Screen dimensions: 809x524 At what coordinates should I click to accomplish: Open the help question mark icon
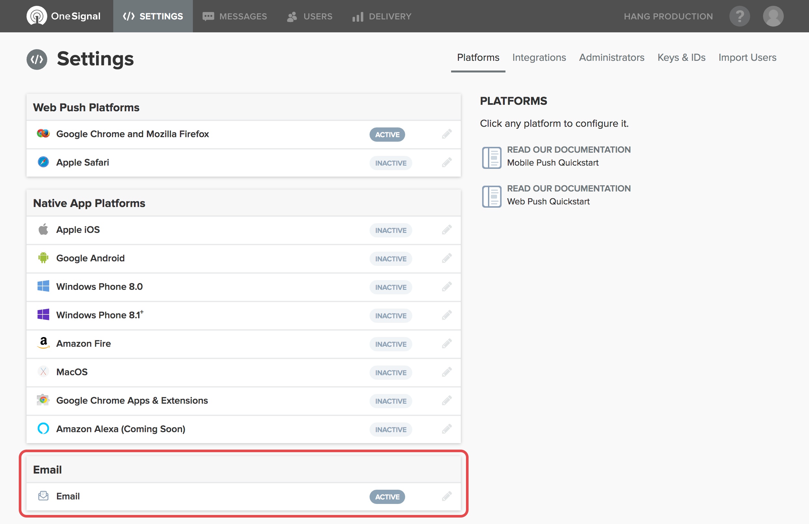(739, 16)
